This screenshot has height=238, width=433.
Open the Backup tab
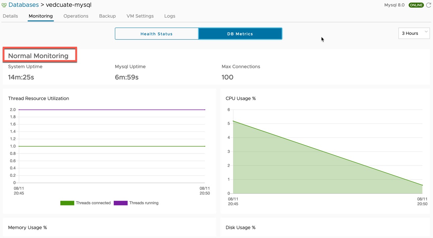coord(107,16)
